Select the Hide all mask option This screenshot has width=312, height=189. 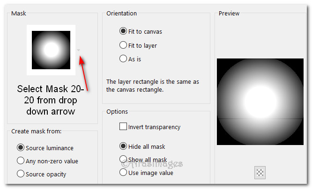click(124, 146)
